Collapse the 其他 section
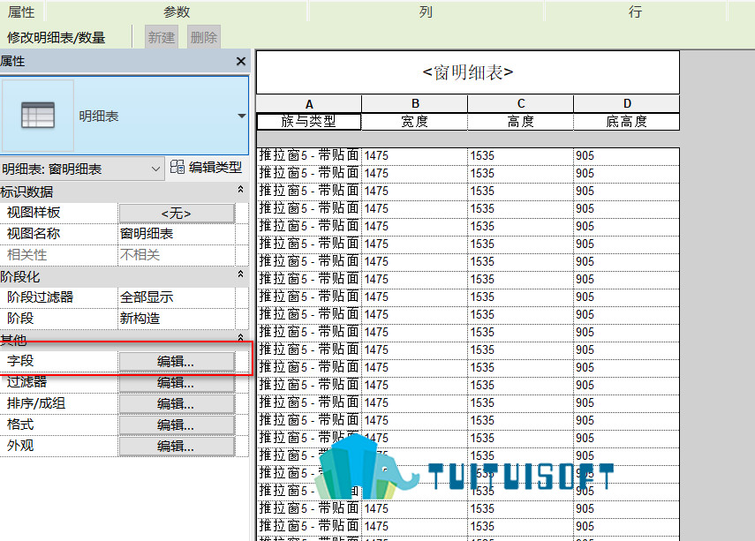The image size is (755, 541). tap(240, 337)
